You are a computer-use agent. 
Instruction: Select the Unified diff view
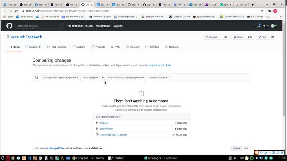click(236, 149)
